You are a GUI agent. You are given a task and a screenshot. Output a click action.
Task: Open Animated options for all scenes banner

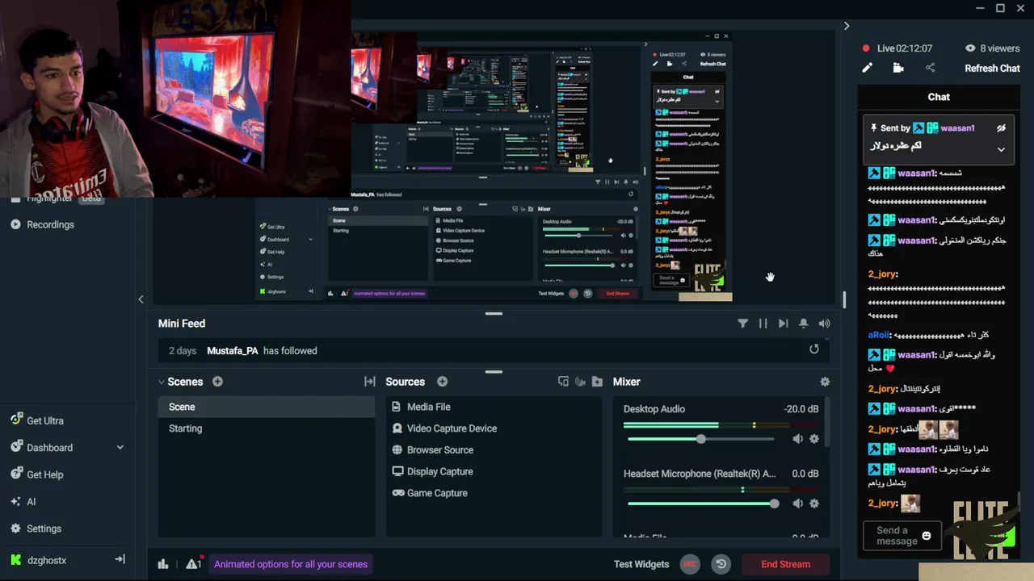[290, 564]
